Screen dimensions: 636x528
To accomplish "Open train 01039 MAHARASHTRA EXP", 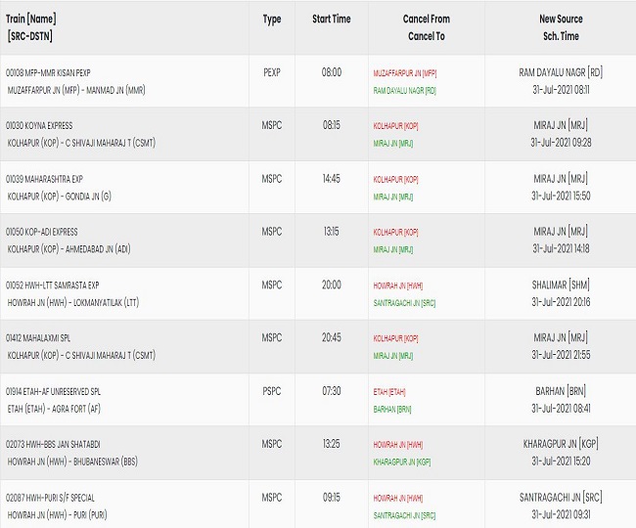I will click(x=44, y=179).
